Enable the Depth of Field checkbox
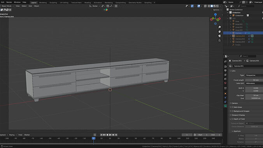Viewport: 263px width, 148px height. coord(232,119)
